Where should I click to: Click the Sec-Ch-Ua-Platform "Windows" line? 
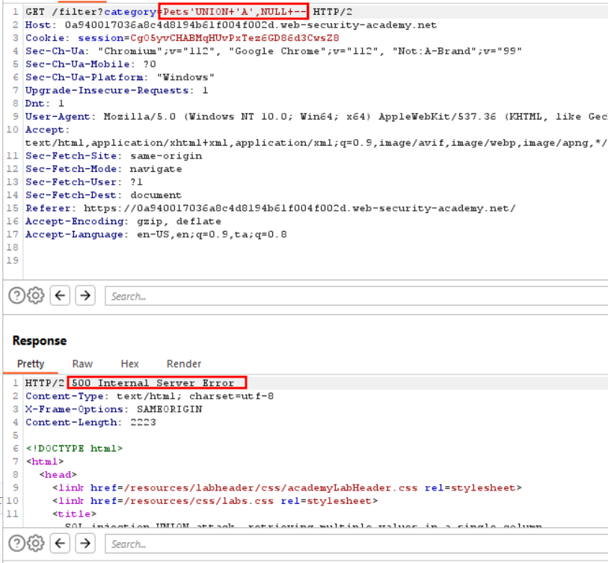[120, 77]
